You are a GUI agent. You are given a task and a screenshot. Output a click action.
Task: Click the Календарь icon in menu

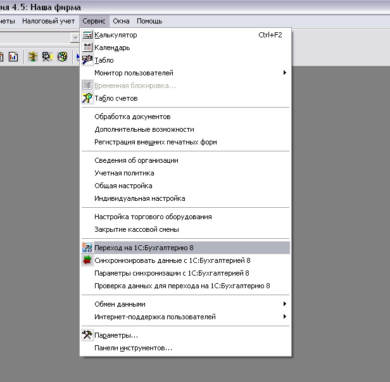87,48
